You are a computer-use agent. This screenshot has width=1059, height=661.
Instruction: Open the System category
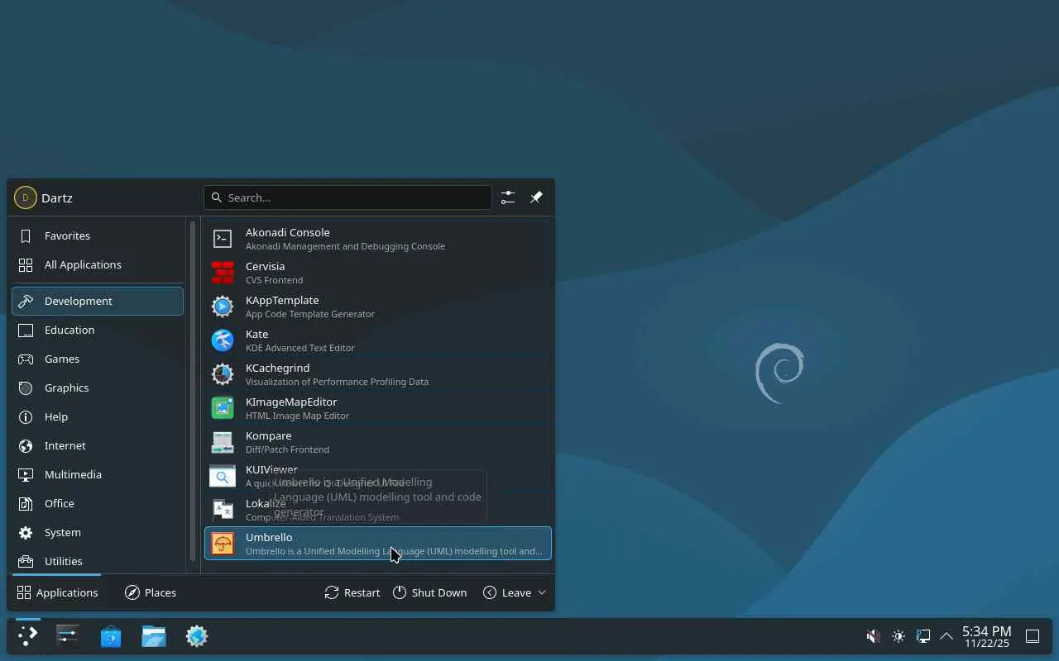[x=98, y=532]
